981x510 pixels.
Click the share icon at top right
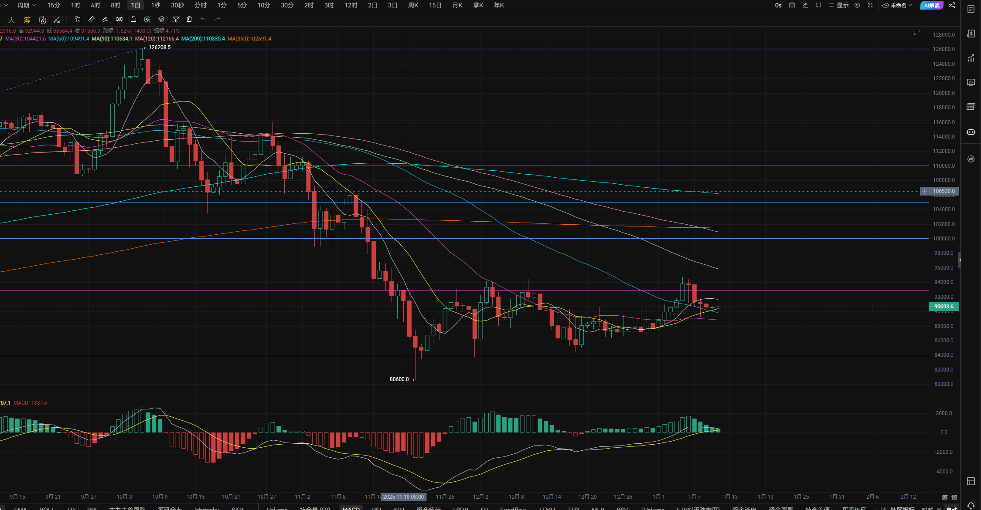tap(952, 5)
